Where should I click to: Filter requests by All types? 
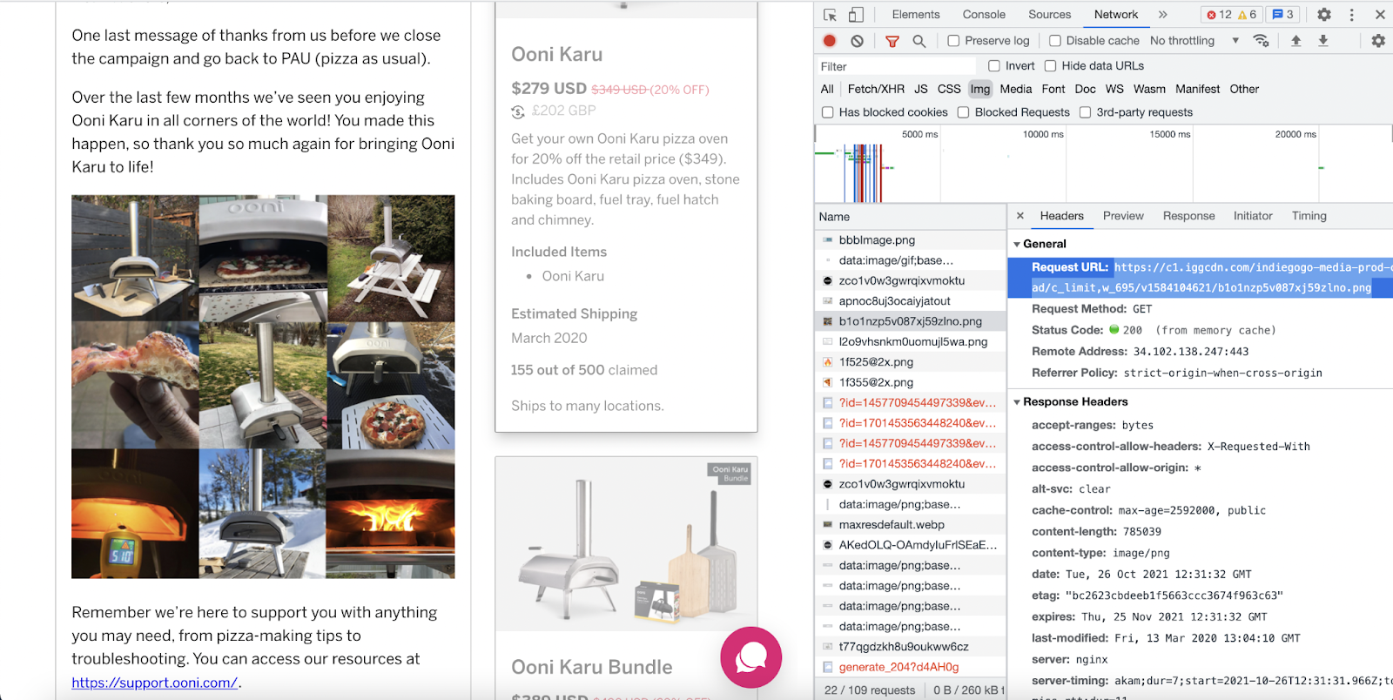(827, 90)
